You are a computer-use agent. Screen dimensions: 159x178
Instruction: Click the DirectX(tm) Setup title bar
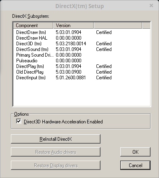pos(79,6)
